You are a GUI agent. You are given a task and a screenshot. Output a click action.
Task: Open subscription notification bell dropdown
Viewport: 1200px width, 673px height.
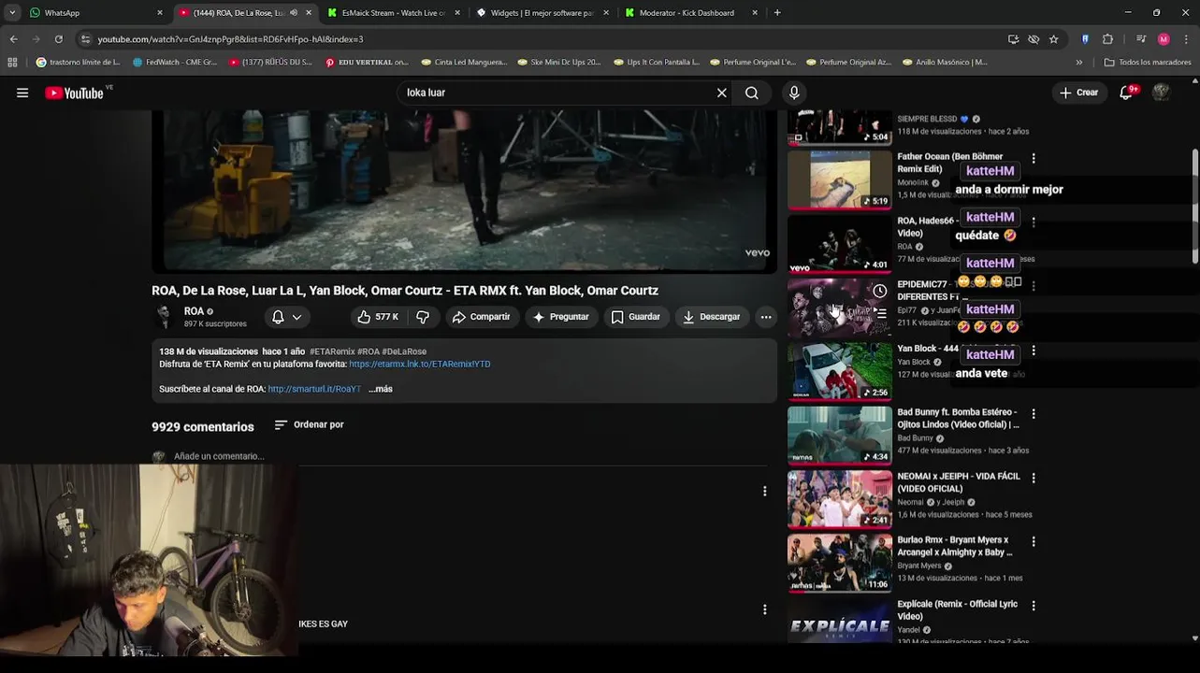287,317
